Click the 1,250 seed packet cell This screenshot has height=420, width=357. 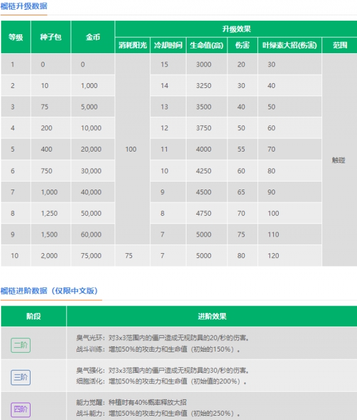(x=51, y=213)
